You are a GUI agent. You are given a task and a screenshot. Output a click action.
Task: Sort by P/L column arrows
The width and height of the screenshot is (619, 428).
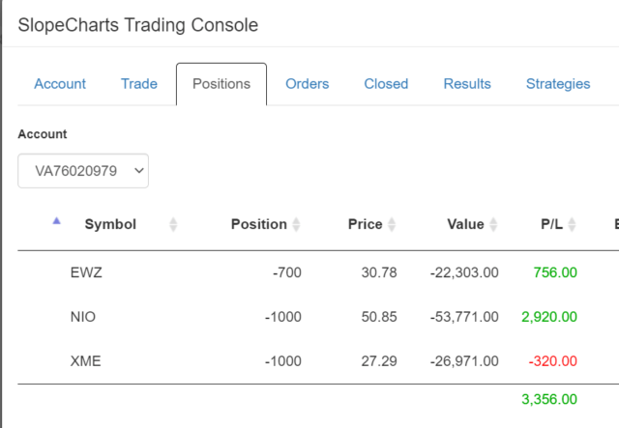pos(572,224)
